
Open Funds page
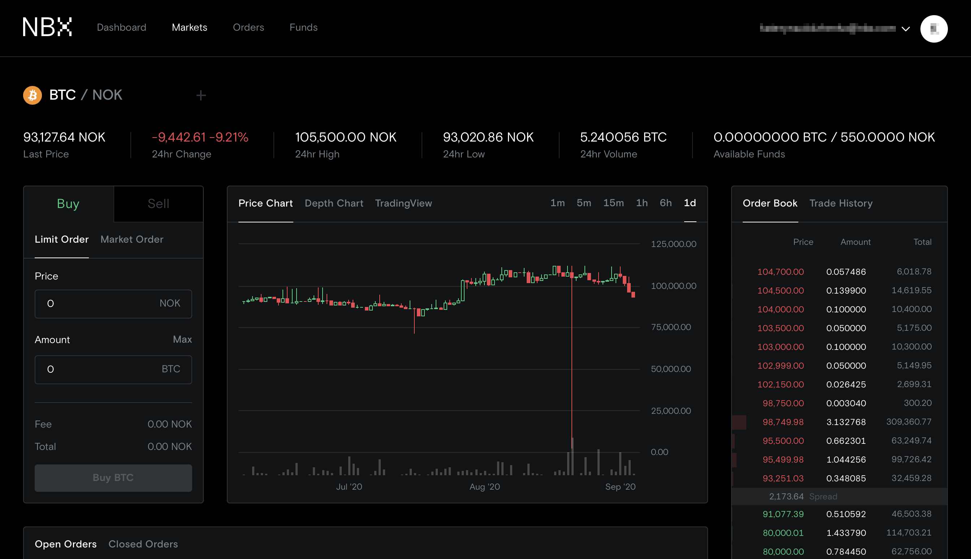[x=303, y=27]
